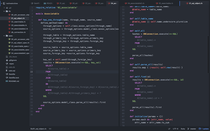The image size is (210, 131).
Task: Click the git icon beside .gitignore
Action: 7,60
